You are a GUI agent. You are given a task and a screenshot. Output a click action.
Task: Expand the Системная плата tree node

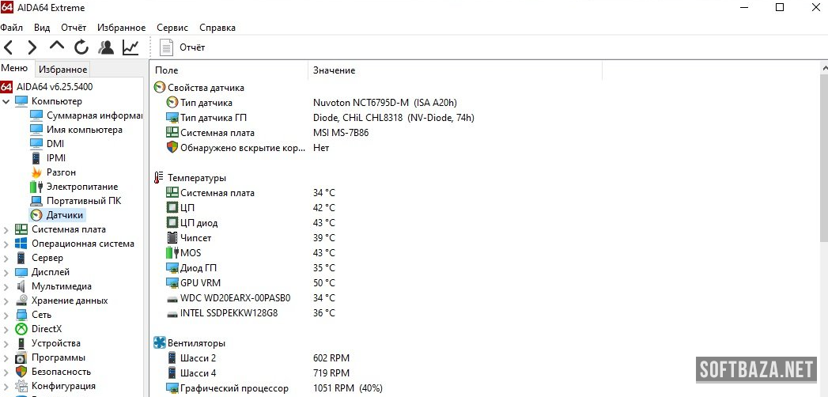6,229
